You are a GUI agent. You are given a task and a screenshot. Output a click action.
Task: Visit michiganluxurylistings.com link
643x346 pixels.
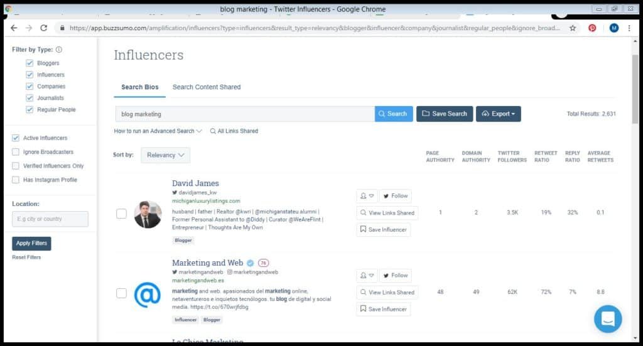point(206,201)
